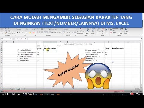Image resolution: width=144 pixels, height=108 pixels.
Task: Click the Decrease Indent icon
Action: point(45,32)
